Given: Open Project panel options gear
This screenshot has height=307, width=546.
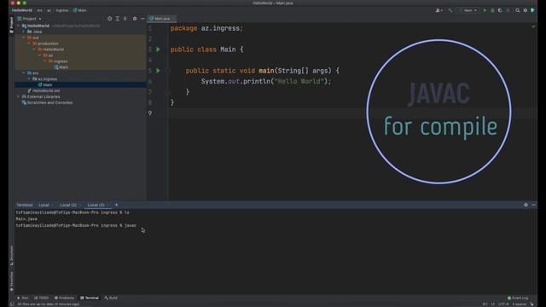Looking at the screenshot, I should tap(135, 19).
